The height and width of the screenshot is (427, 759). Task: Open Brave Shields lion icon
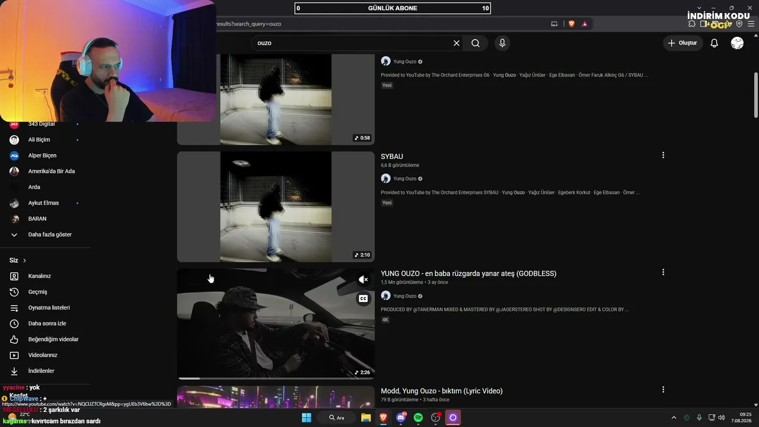pos(572,24)
